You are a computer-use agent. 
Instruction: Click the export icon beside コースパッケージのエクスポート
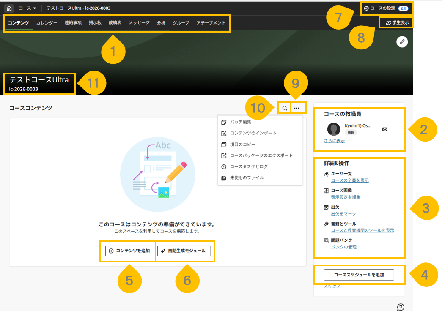(x=224, y=155)
